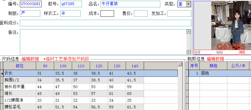
Task: Click the 售价 input field
Action: (x=141, y=14)
